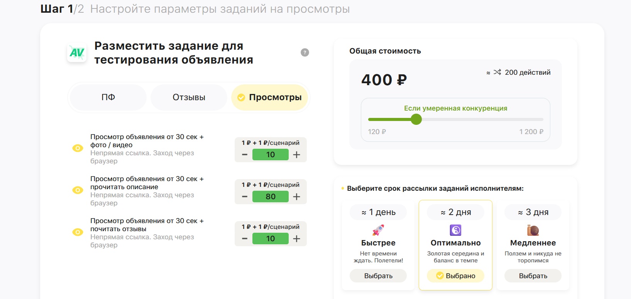Click the rocket icon under 1 день
Viewport: 631px width, 299px height.
pos(378,230)
